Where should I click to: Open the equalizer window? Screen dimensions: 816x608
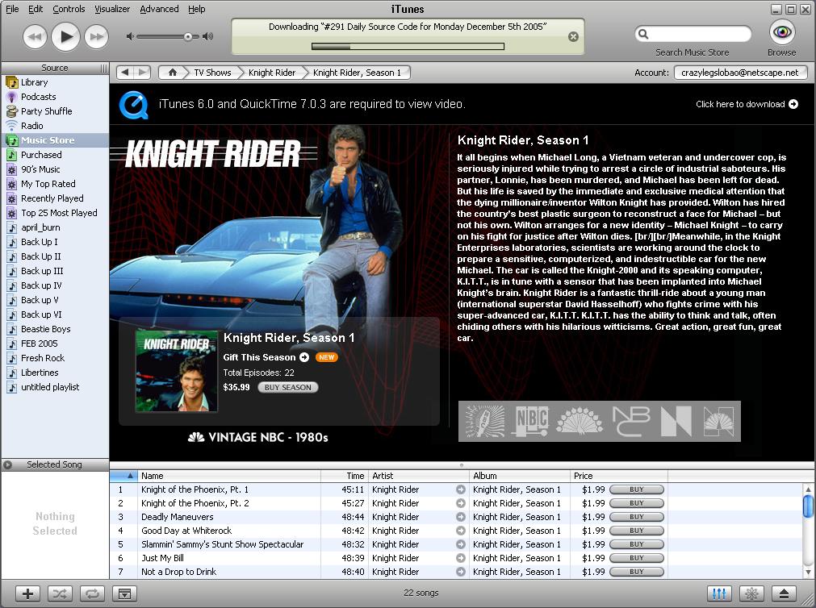pyautogui.click(x=719, y=593)
